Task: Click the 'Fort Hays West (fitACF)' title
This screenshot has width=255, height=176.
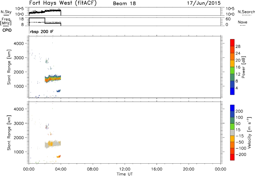Action: pyautogui.click(x=63, y=3)
